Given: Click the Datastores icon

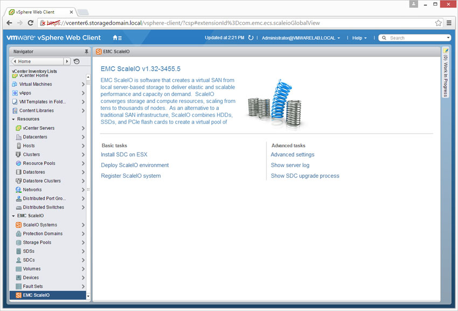Looking at the screenshot, I should coord(18,172).
